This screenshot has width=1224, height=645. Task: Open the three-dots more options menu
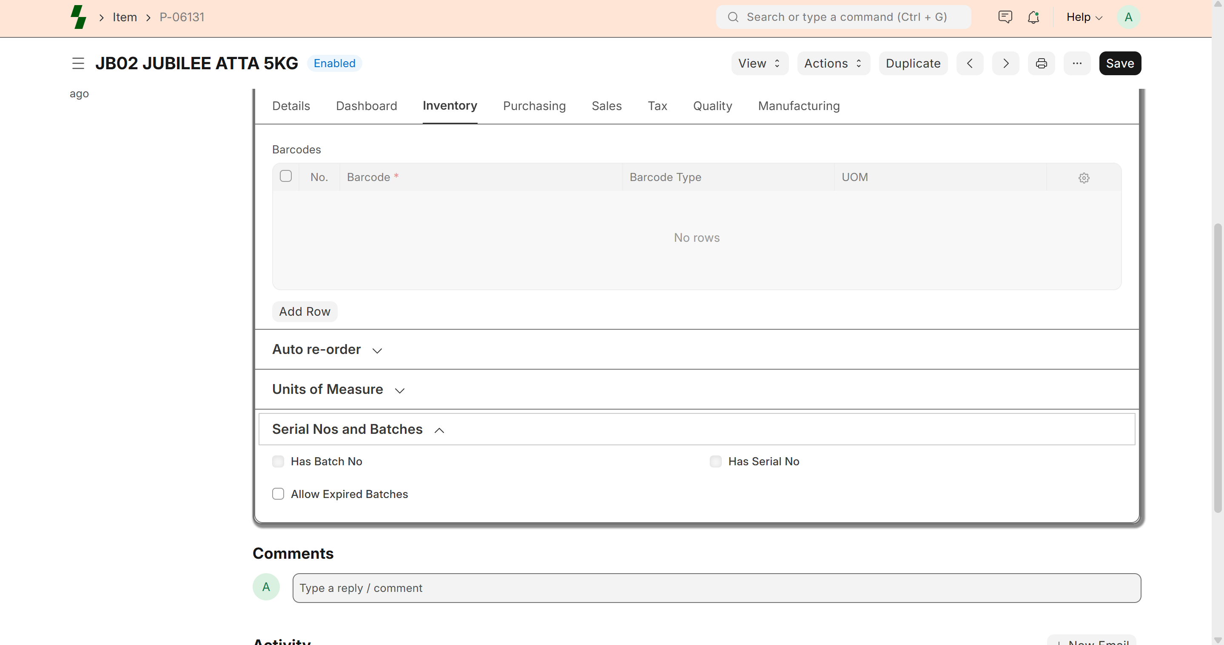(x=1077, y=63)
